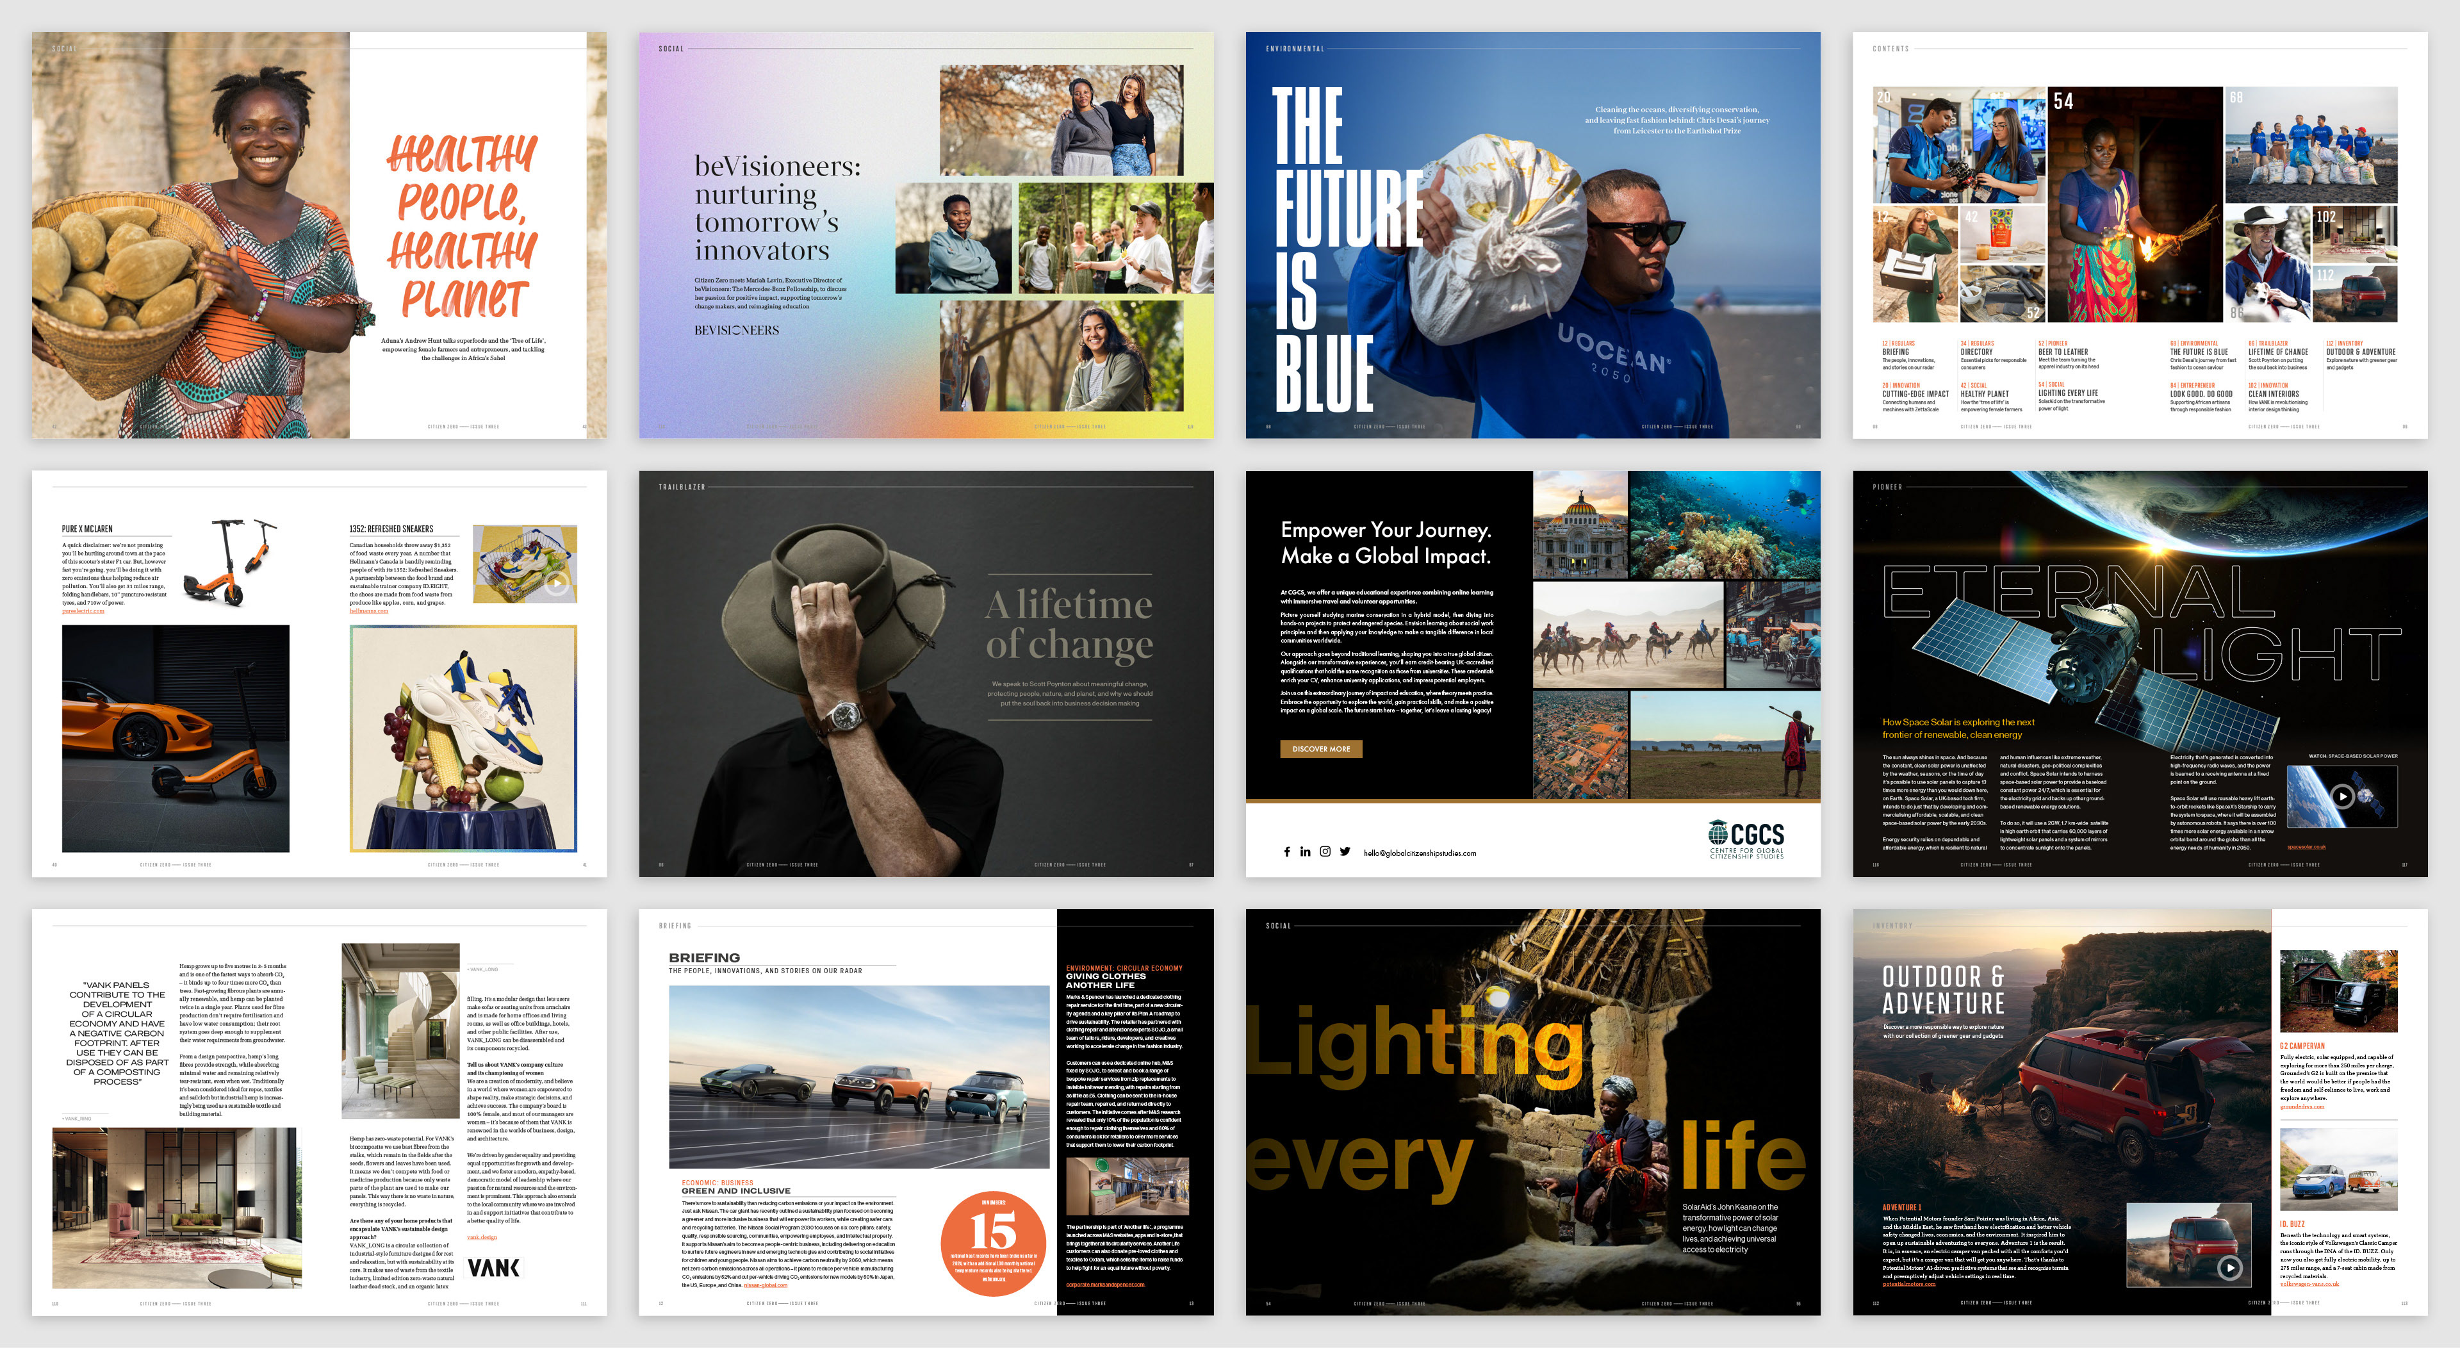2460x1348 pixels.
Task: Play the Space-Based Solar Power video
Action: tap(2341, 796)
